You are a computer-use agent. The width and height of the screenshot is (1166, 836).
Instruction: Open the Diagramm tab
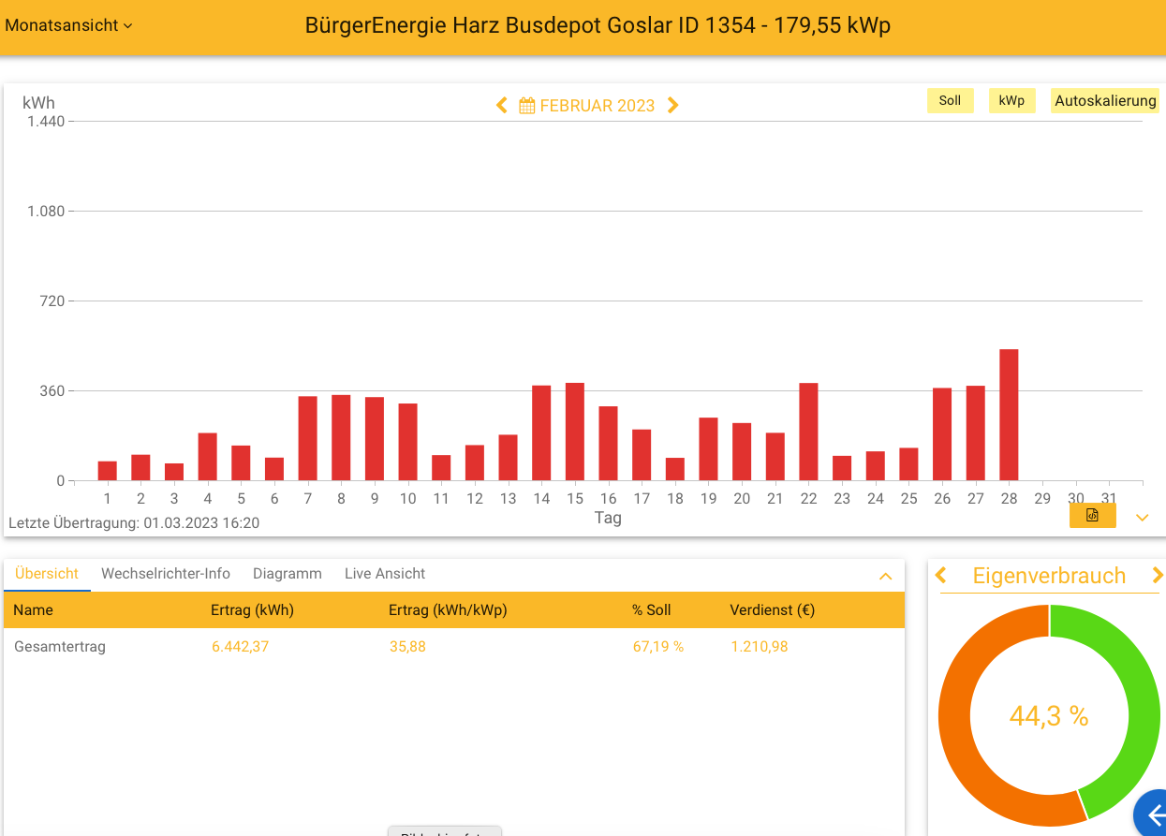[x=287, y=574]
